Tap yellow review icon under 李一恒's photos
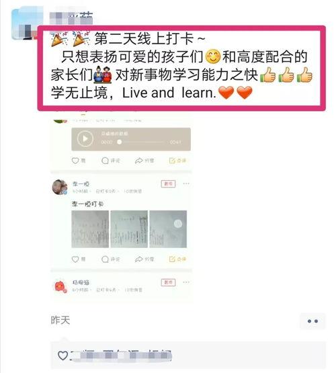336x373 pixels. 172,259
